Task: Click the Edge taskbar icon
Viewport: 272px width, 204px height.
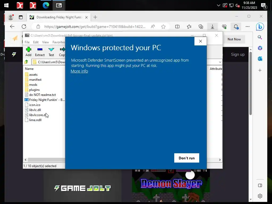Action: [x=46, y=5]
